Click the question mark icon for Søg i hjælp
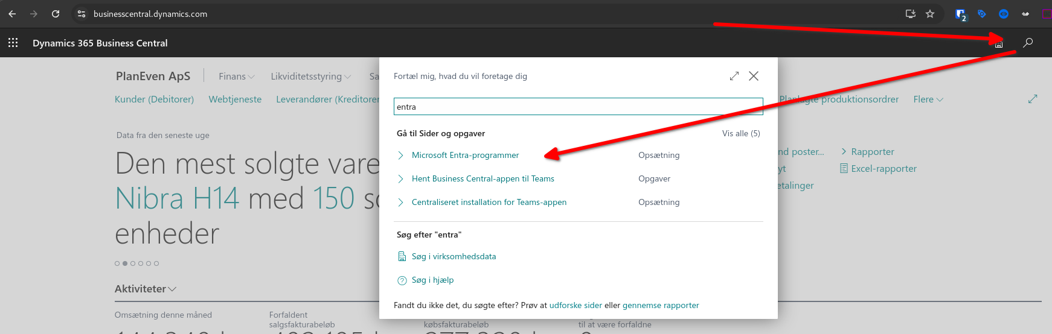 pyautogui.click(x=402, y=280)
